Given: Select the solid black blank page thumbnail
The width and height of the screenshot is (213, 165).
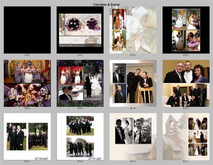Looking at the screenshot, I should (27, 30).
